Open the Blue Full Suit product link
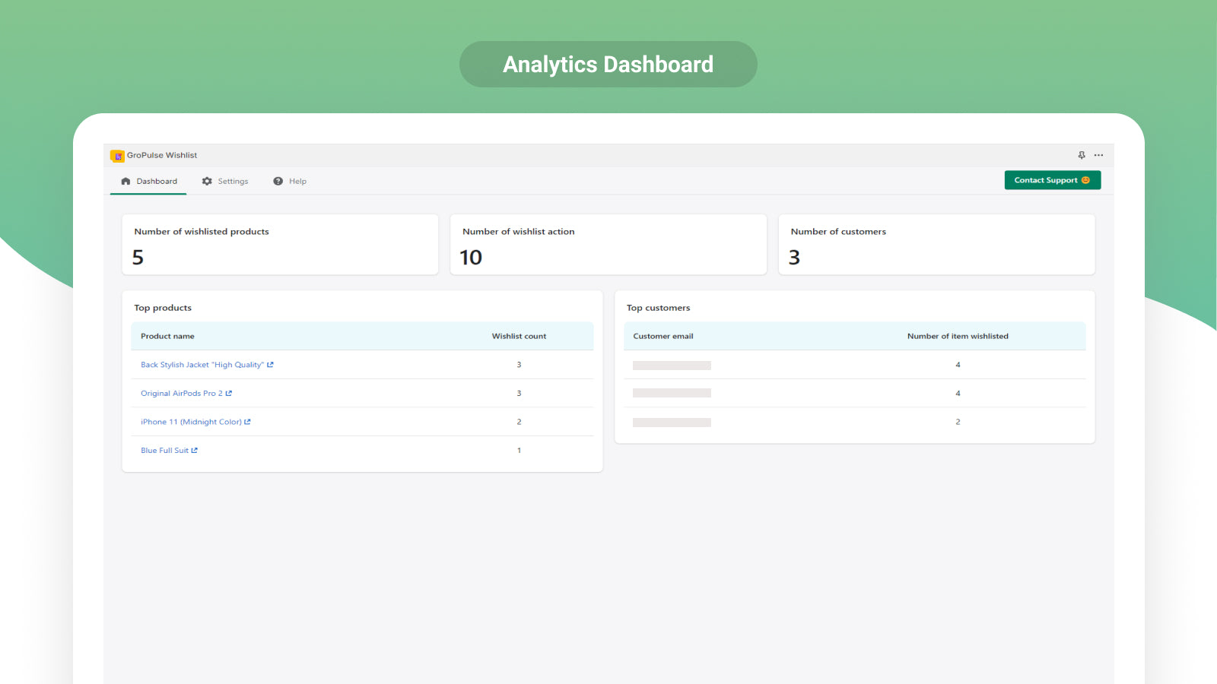The width and height of the screenshot is (1217, 684). click(164, 451)
